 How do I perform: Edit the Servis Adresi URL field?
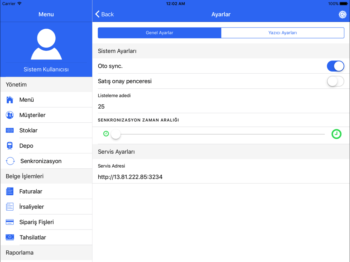[x=220, y=177]
